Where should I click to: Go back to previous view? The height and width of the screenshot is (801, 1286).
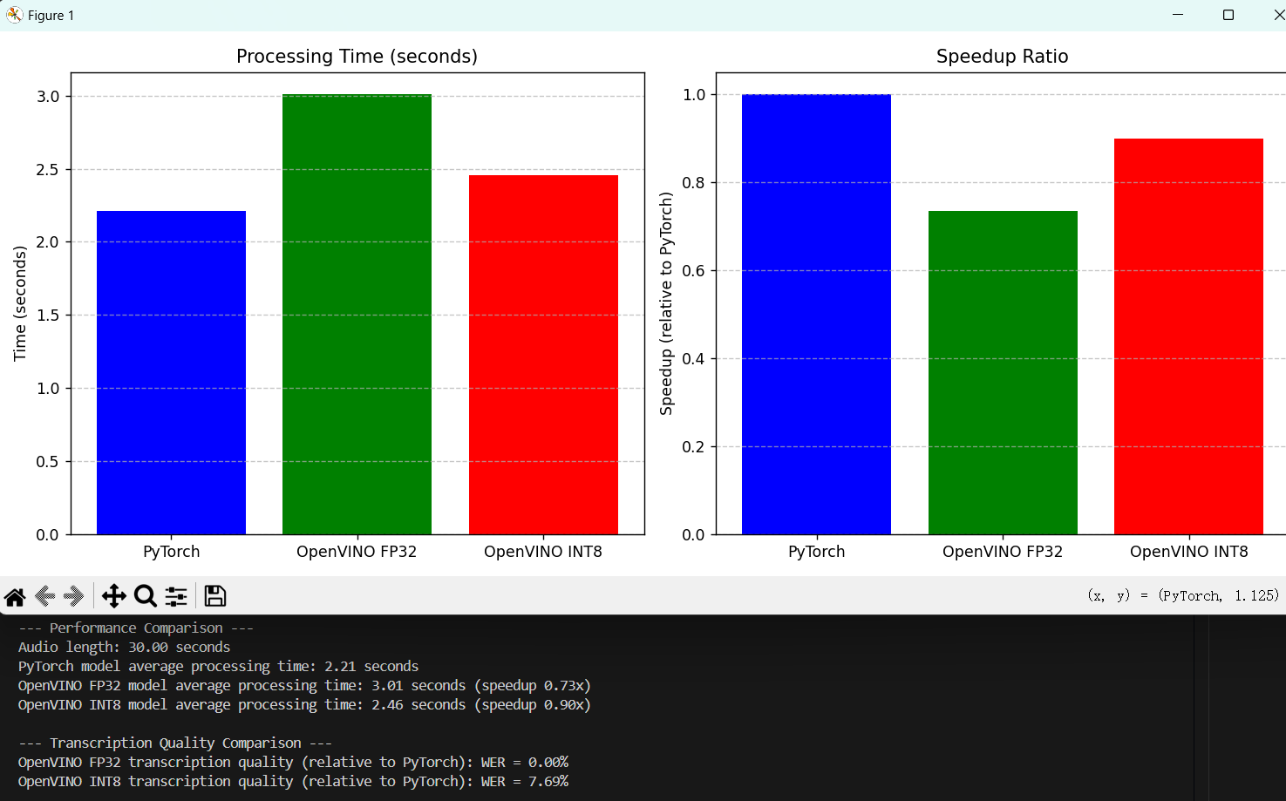[44, 596]
